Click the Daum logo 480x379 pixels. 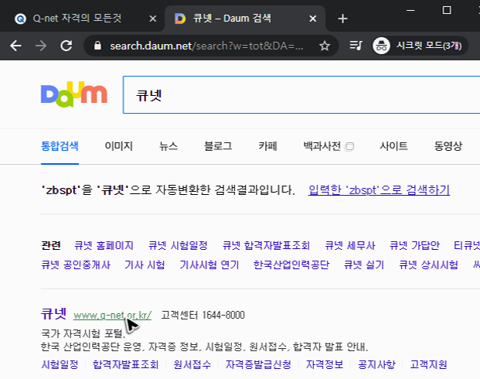(x=73, y=94)
